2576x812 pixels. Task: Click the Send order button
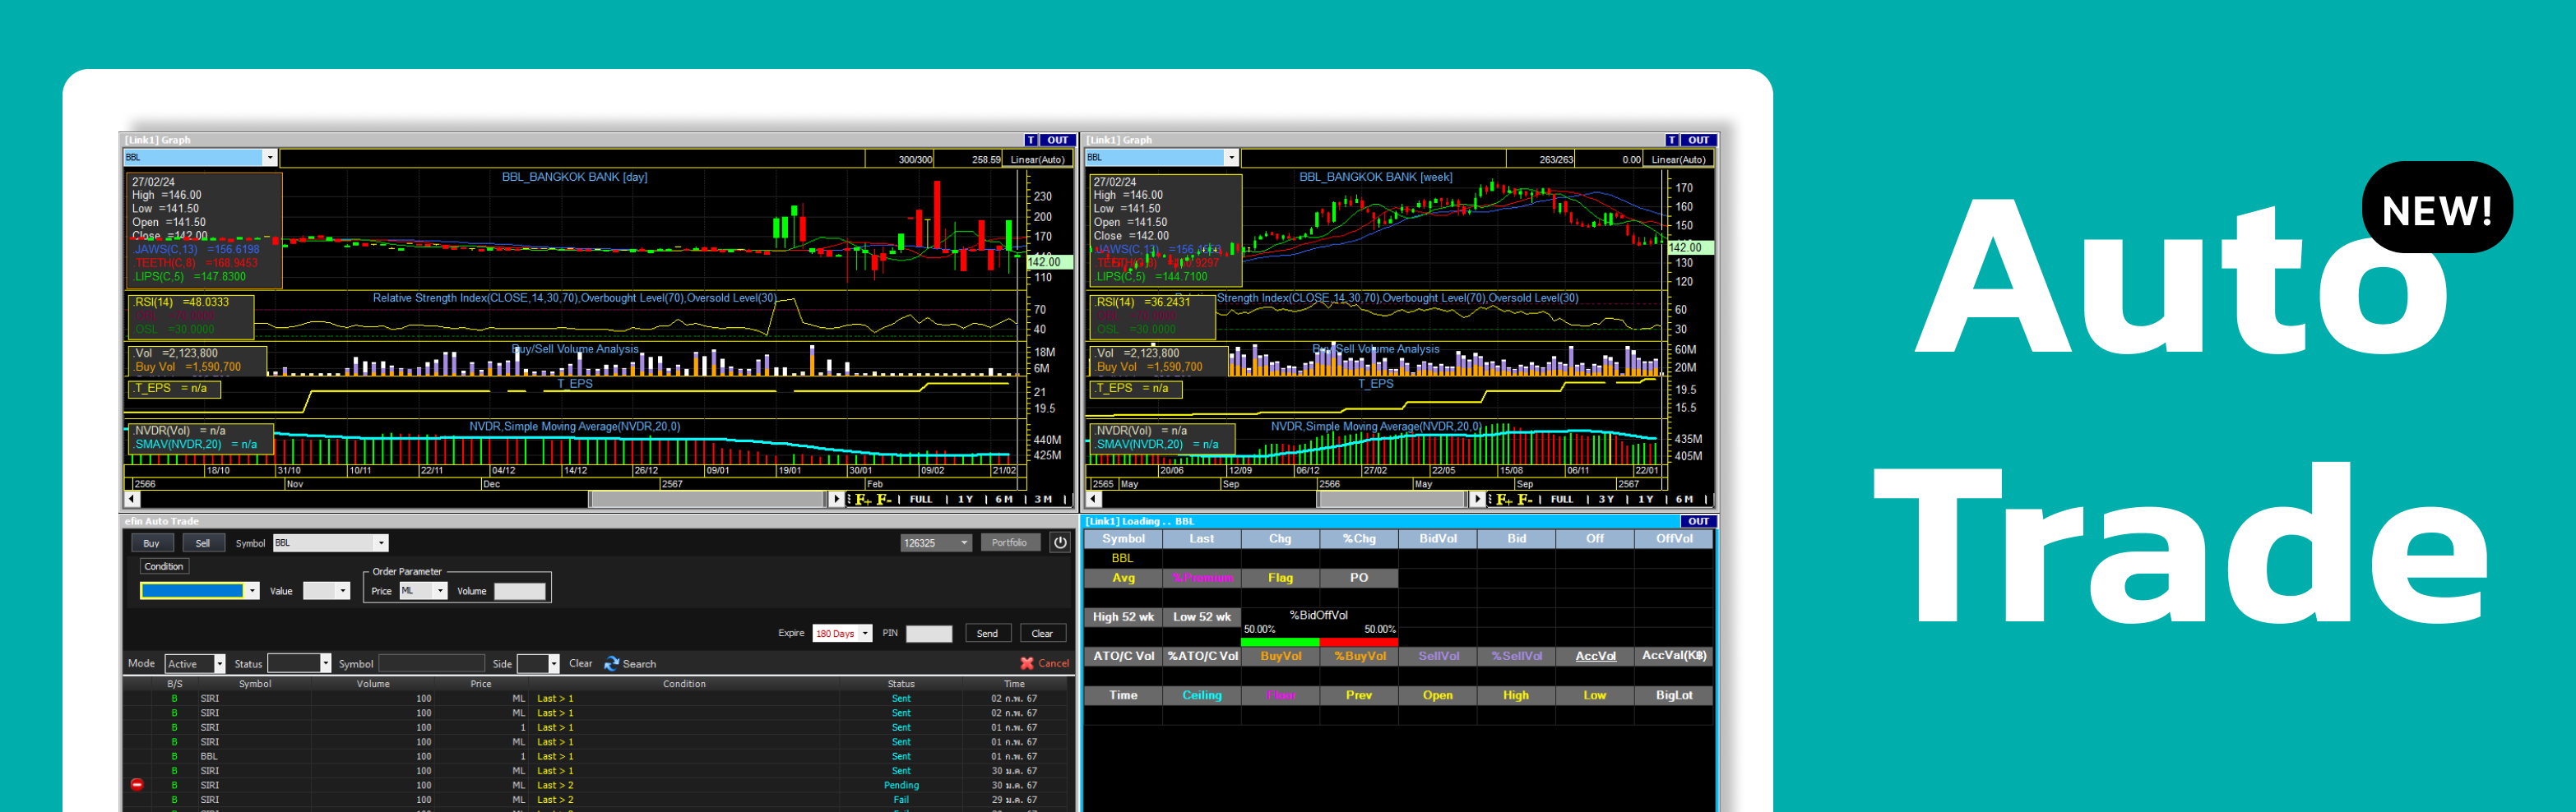[987, 633]
